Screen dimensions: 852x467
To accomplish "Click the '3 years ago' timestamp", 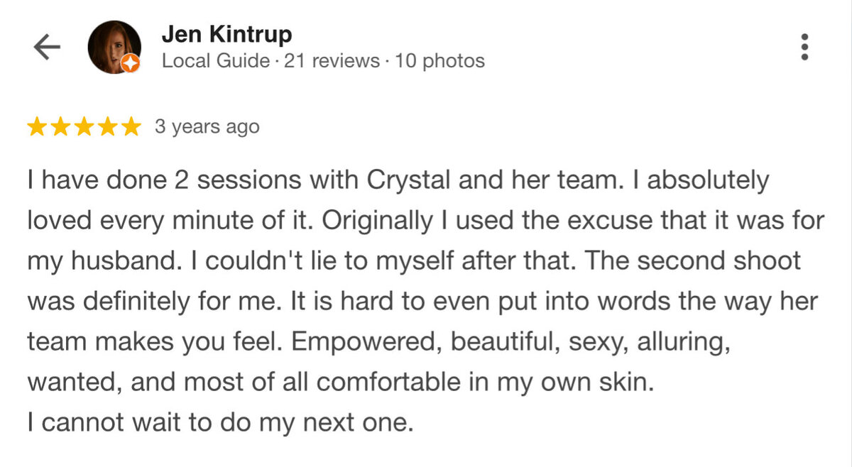I will (x=207, y=127).
